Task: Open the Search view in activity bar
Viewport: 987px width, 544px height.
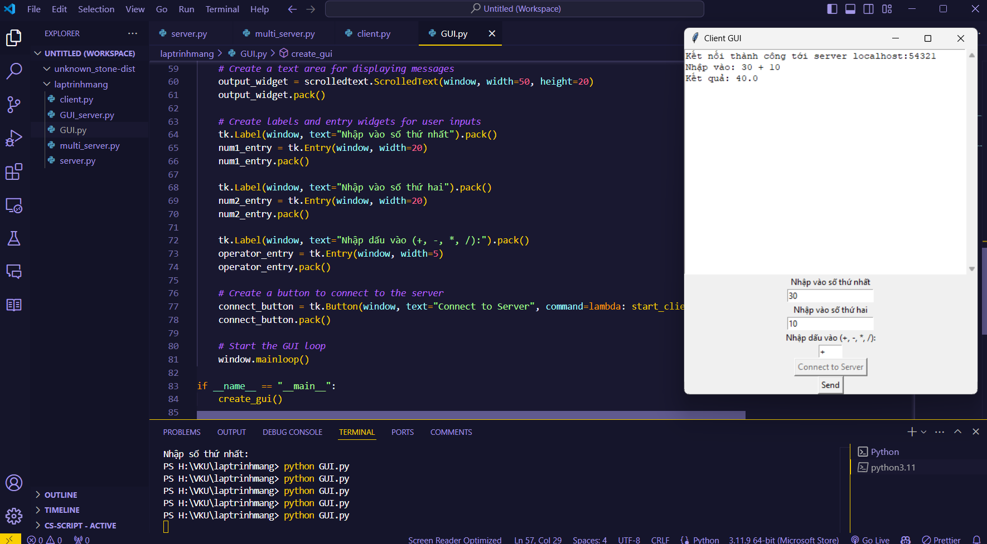Action: tap(14, 71)
